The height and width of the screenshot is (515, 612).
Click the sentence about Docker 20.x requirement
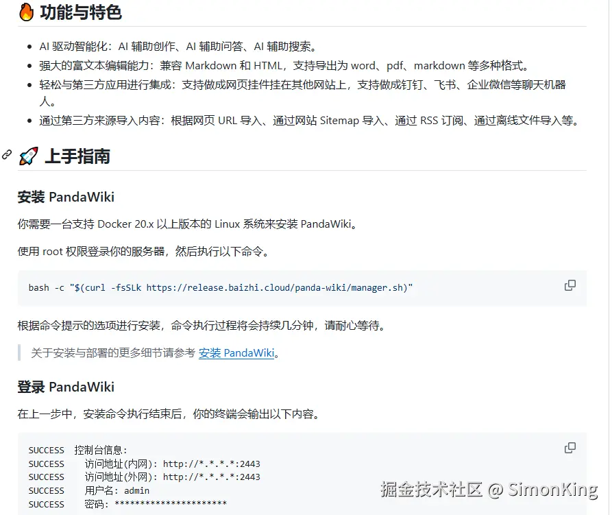coord(187,224)
